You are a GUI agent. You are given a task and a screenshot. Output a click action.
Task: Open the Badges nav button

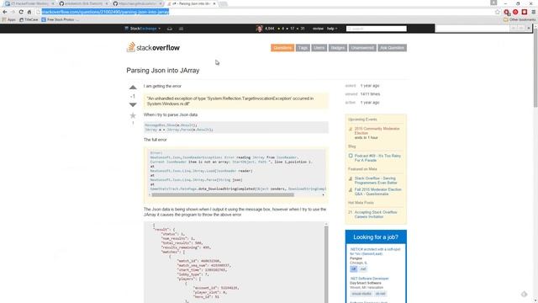pyautogui.click(x=338, y=48)
